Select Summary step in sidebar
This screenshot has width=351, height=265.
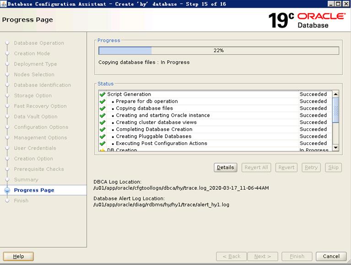tap(26, 180)
